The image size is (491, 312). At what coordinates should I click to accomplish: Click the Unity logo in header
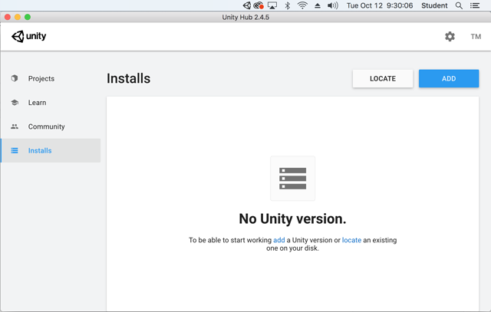point(29,36)
